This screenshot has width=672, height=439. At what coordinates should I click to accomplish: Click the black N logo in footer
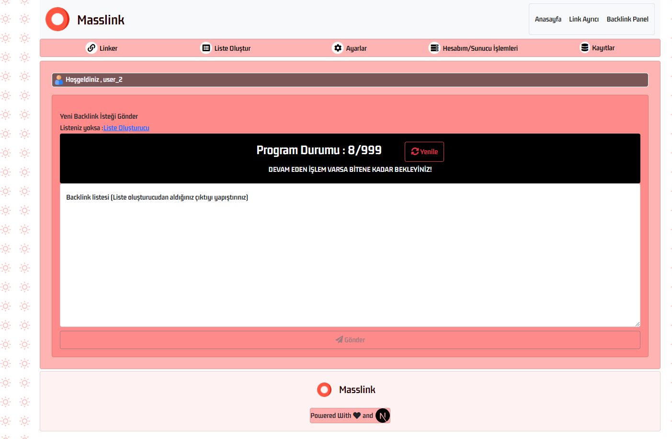pyautogui.click(x=382, y=416)
